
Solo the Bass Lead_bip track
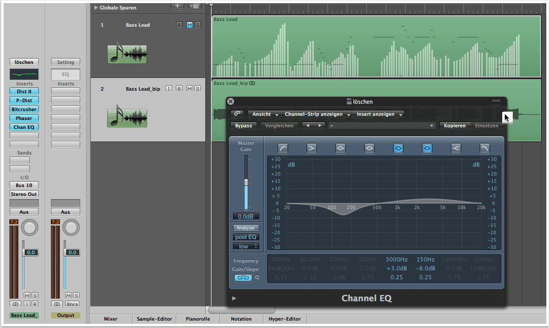point(197,89)
